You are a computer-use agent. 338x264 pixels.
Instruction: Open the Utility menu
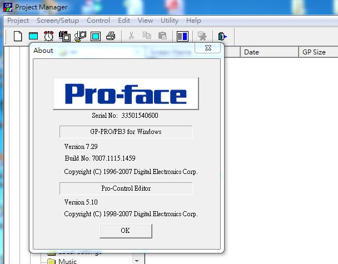[x=170, y=21]
